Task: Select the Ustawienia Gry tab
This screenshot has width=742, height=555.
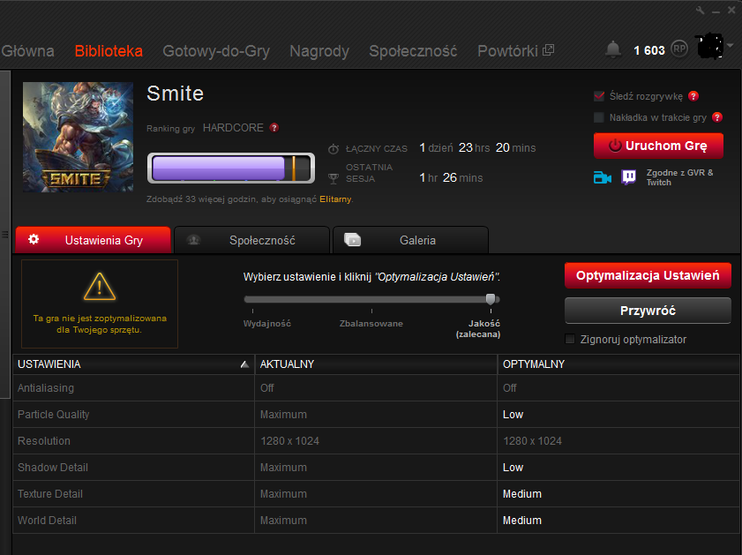Action: [x=94, y=240]
